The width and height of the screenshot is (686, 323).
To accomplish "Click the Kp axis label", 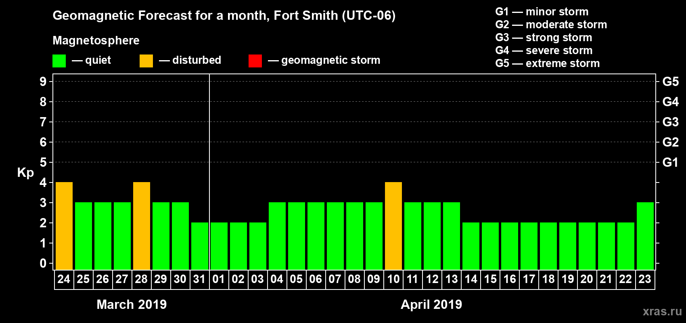I will (x=25, y=173).
